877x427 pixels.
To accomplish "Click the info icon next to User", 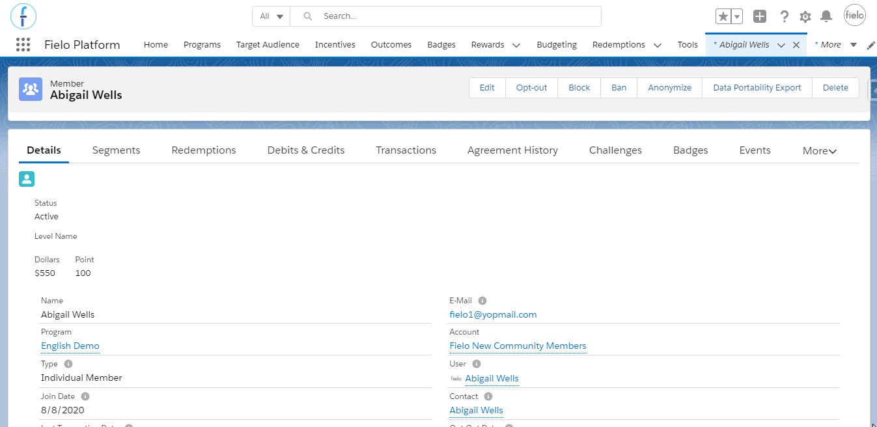I will click(477, 364).
